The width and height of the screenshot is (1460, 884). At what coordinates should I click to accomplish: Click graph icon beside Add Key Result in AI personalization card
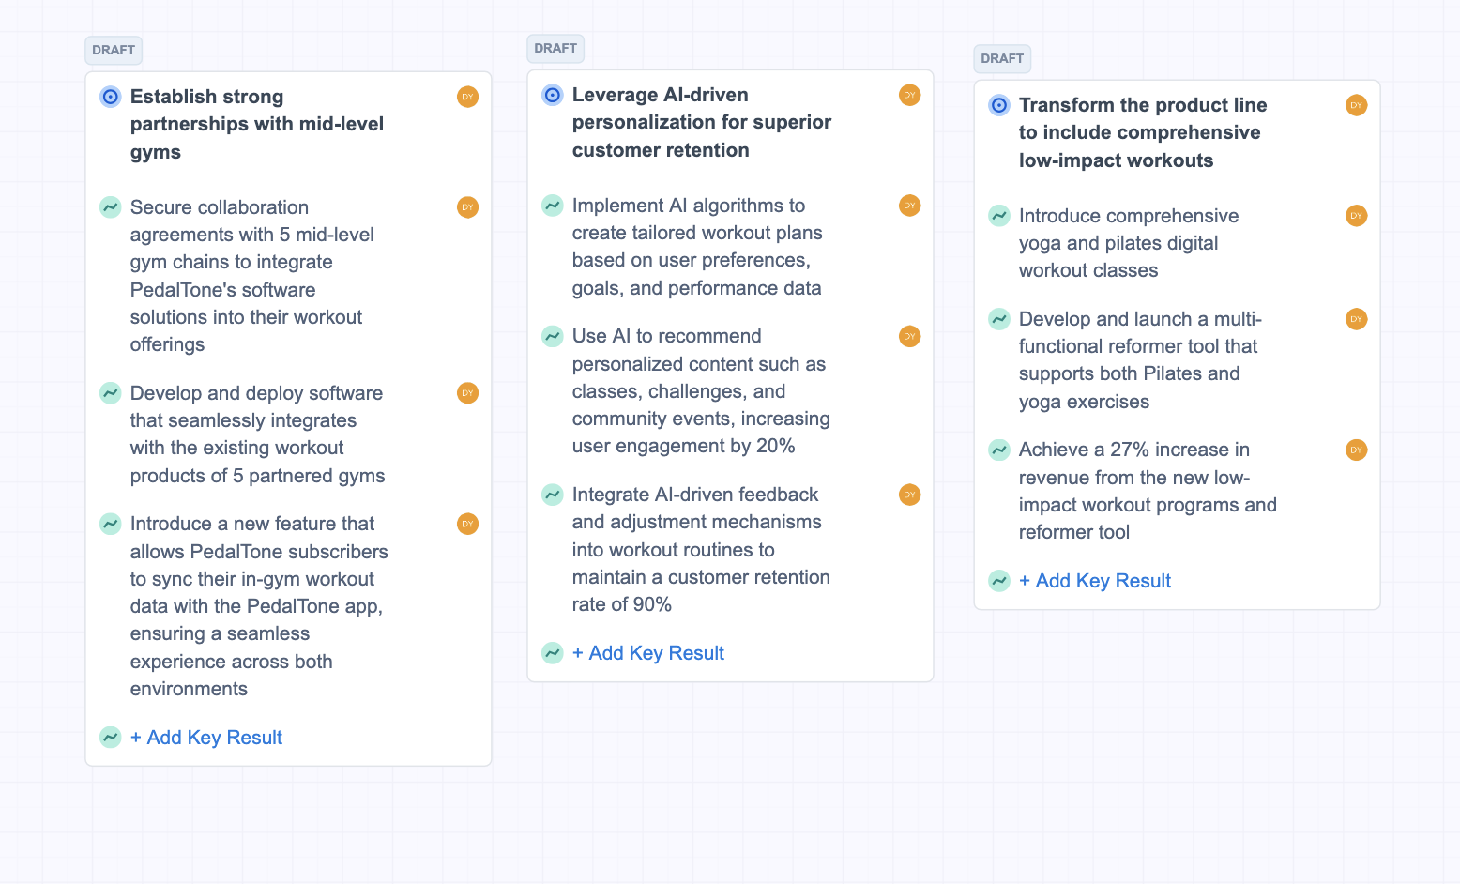[x=553, y=653]
